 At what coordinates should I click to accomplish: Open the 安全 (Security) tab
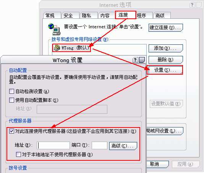pos(70,15)
